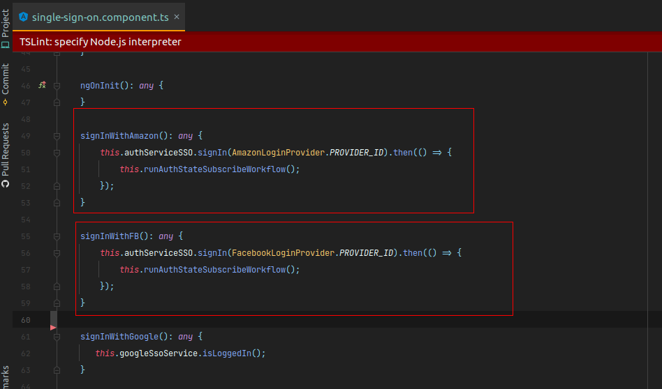Screen dimensions: 662x389
Task: Close the single-sign-on.component.ts tab
Action: [177, 17]
